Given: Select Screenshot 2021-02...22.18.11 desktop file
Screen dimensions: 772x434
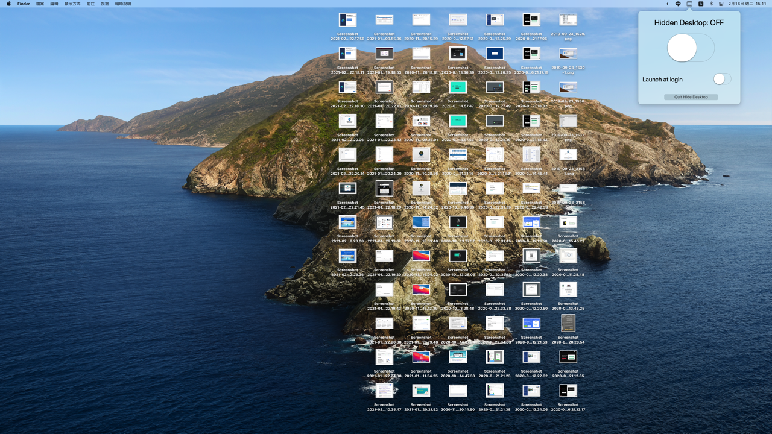Looking at the screenshot, I should (x=347, y=61).
